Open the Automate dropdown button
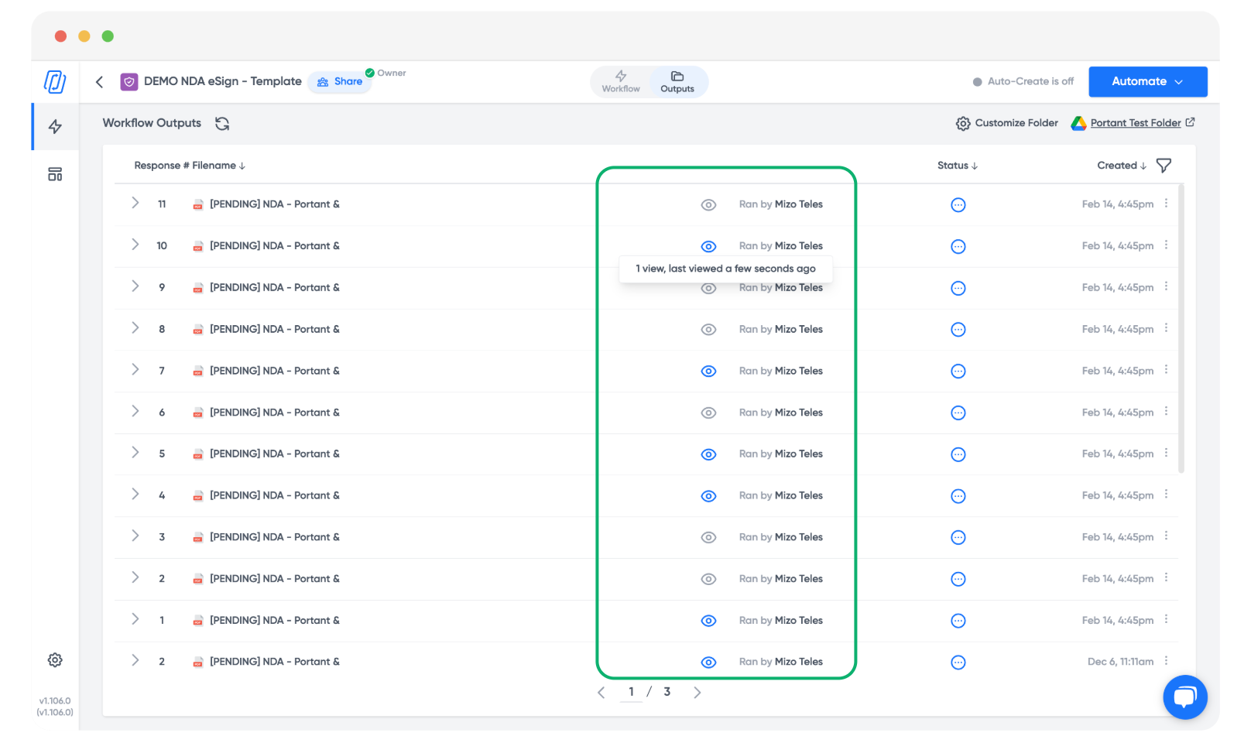Image resolution: width=1251 pixels, height=743 pixels. point(1147,82)
